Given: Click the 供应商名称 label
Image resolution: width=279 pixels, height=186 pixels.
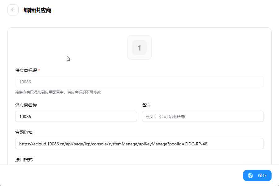Looking at the screenshot, I should 26,105.
